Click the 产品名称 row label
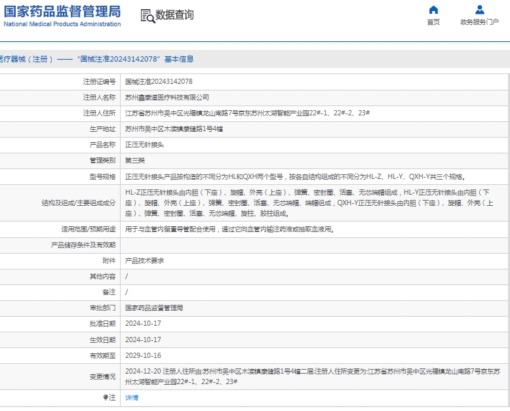The height and width of the screenshot is (411, 510). pyautogui.click(x=102, y=145)
